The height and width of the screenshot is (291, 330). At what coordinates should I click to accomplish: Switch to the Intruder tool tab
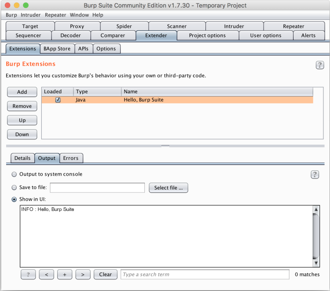234,26
